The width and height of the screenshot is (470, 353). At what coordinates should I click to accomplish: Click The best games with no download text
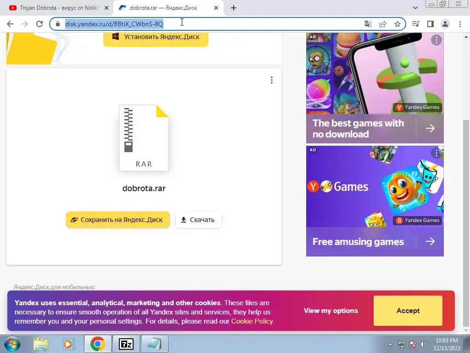(358, 129)
